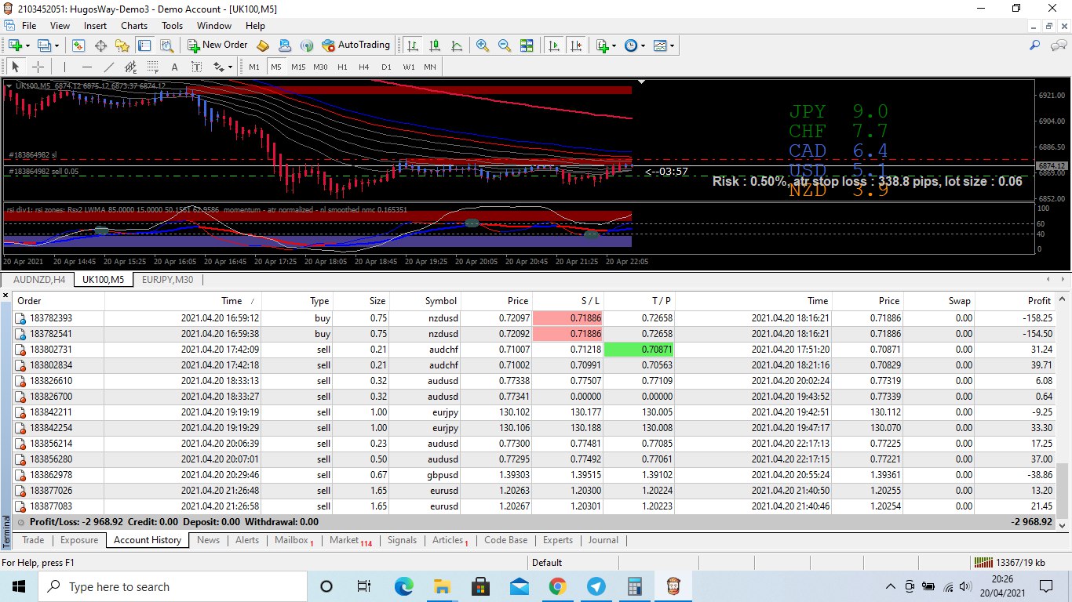Expand the indicators list dropdown

point(614,45)
